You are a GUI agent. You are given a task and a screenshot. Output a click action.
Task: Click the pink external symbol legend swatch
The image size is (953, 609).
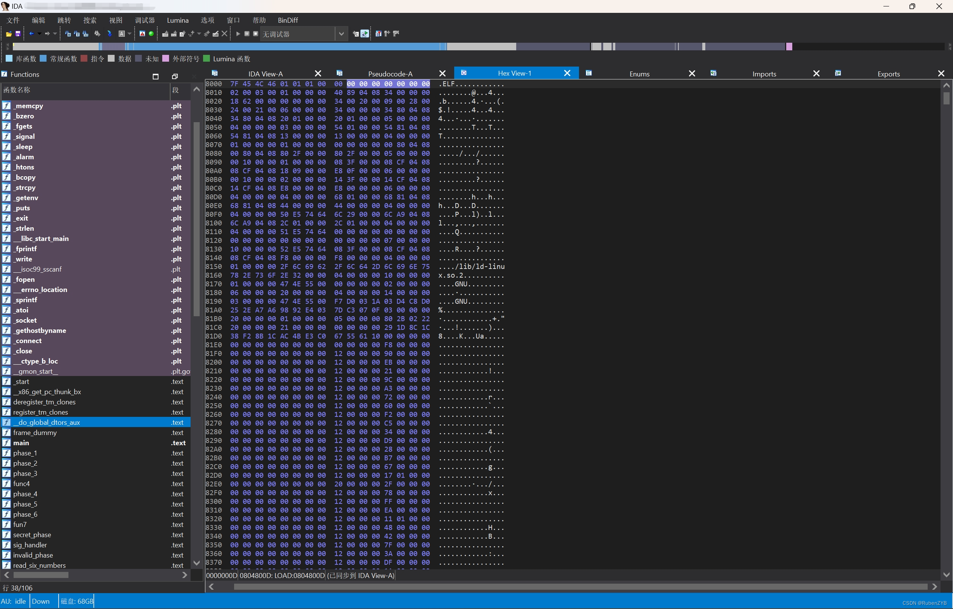166,59
